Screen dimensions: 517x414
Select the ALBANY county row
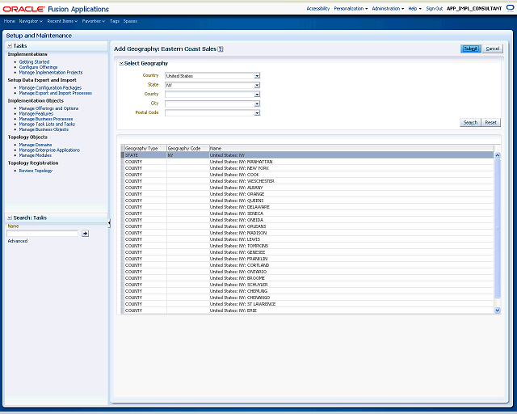click(307, 188)
